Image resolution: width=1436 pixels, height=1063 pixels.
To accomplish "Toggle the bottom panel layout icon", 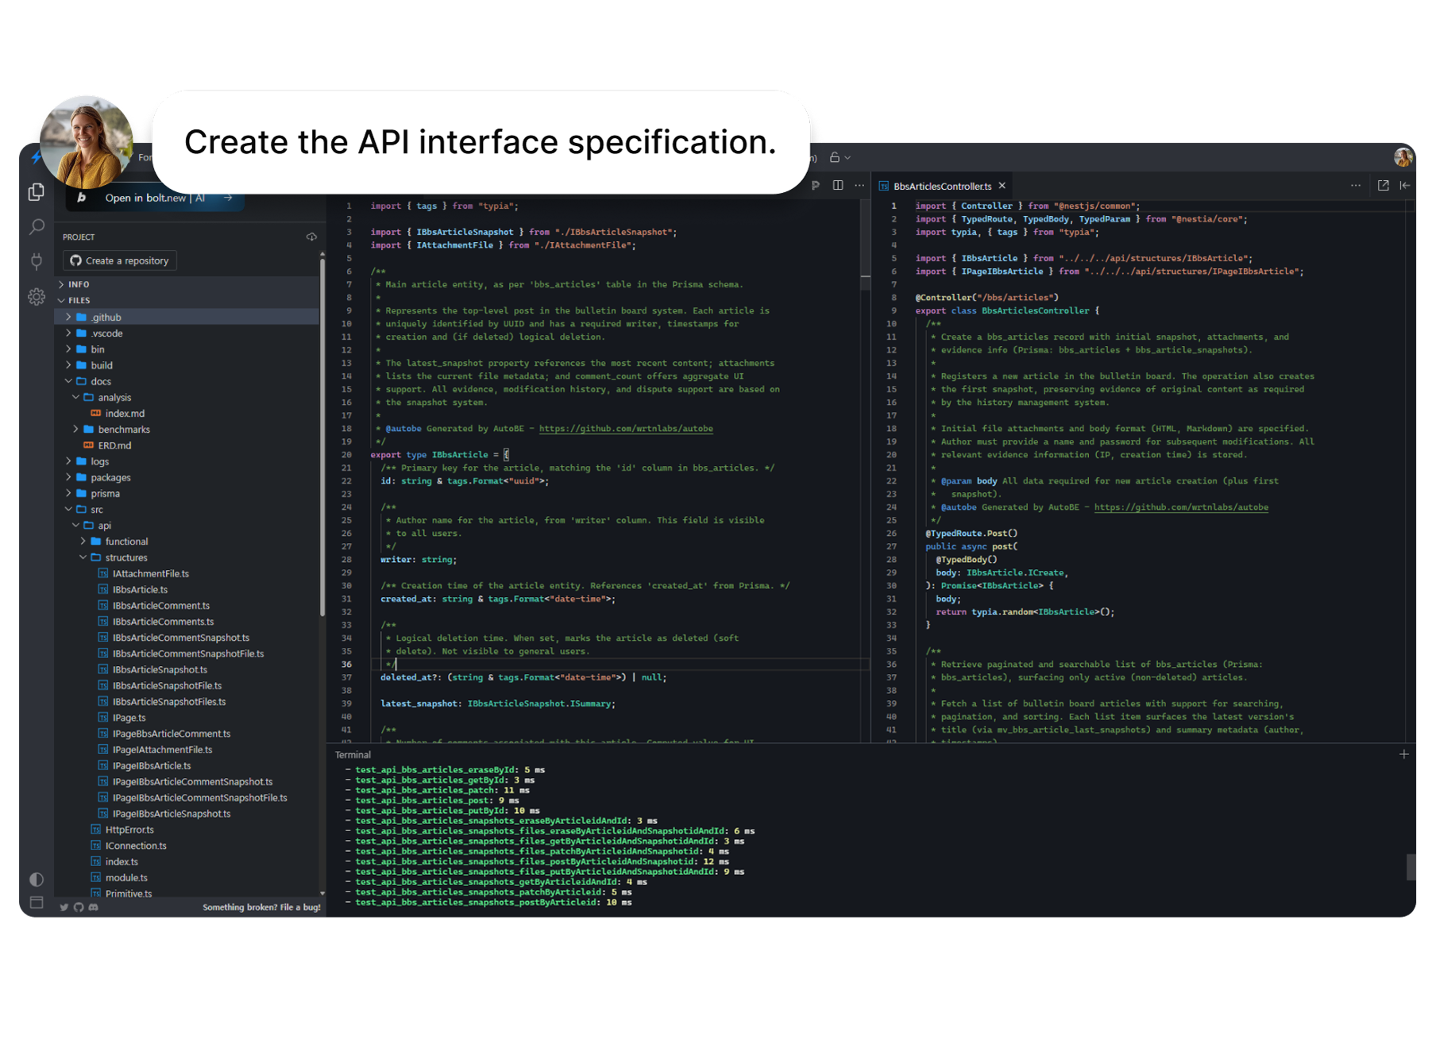I will (37, 903).
